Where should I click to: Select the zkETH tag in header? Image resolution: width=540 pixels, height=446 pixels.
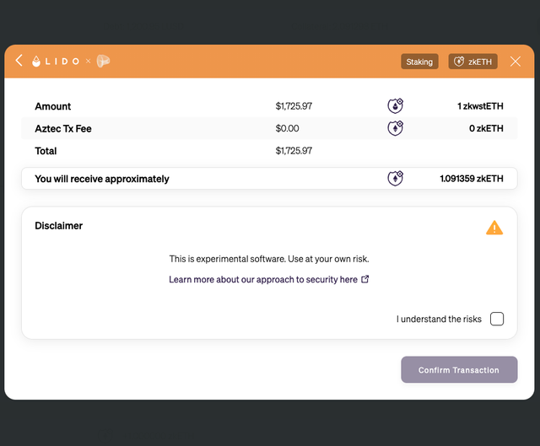472,62
